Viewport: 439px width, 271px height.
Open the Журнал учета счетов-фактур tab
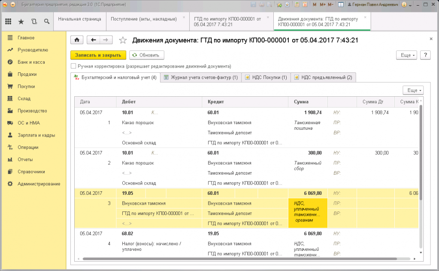(x=201, y=77)
